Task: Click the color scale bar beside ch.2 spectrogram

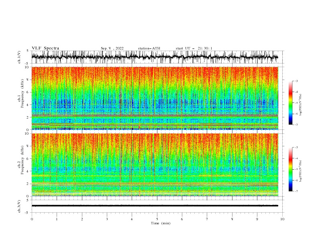Action: pos(290,169)
